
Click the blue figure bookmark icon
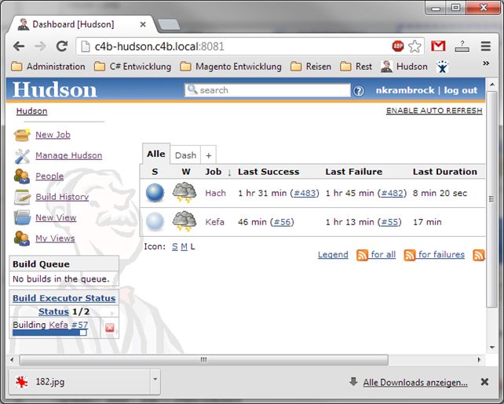(442, 67)
